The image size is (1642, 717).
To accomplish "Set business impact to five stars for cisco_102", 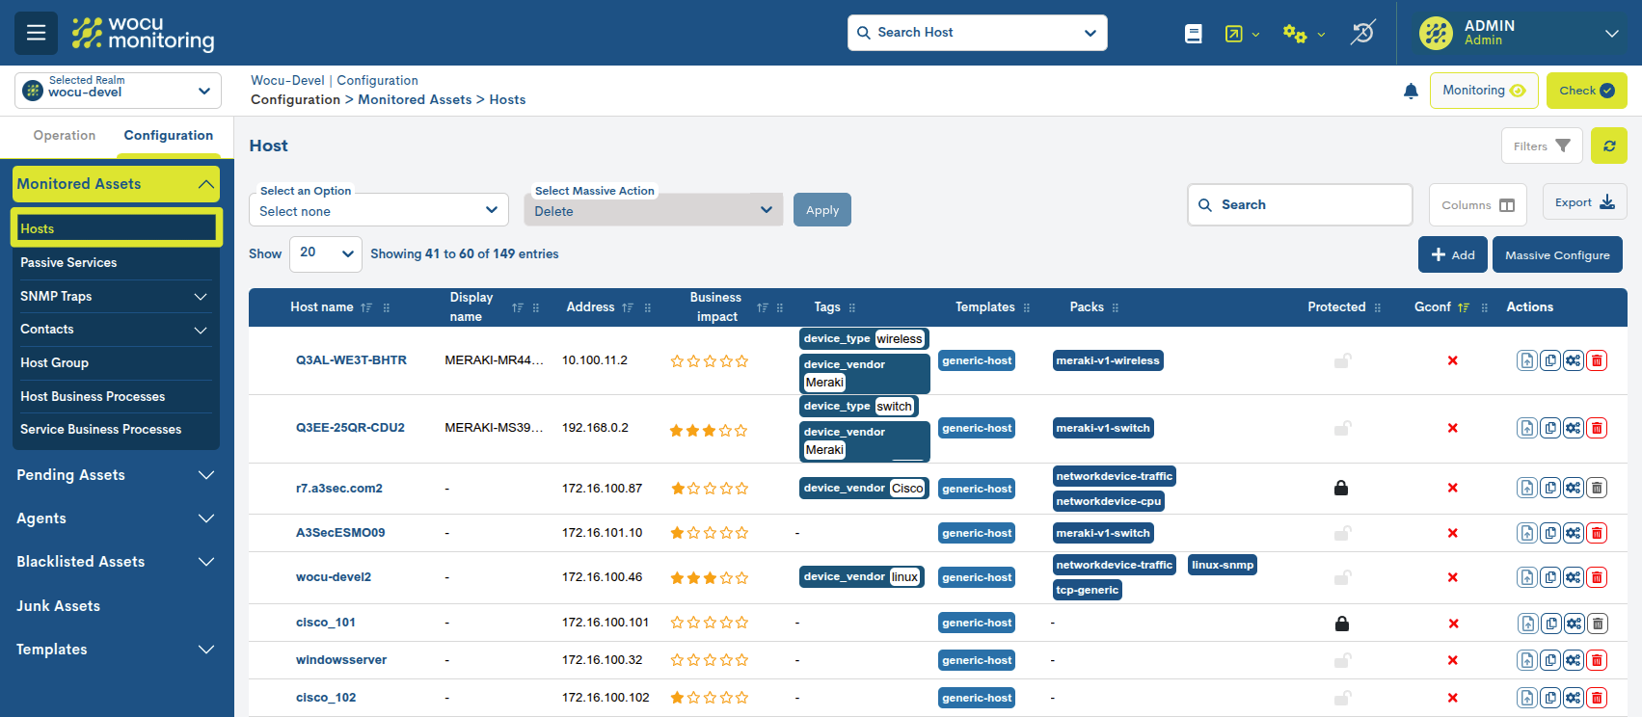I will point(741,698).
